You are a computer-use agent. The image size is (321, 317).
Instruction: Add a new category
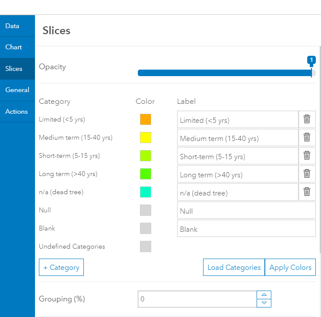coord(61,267)
